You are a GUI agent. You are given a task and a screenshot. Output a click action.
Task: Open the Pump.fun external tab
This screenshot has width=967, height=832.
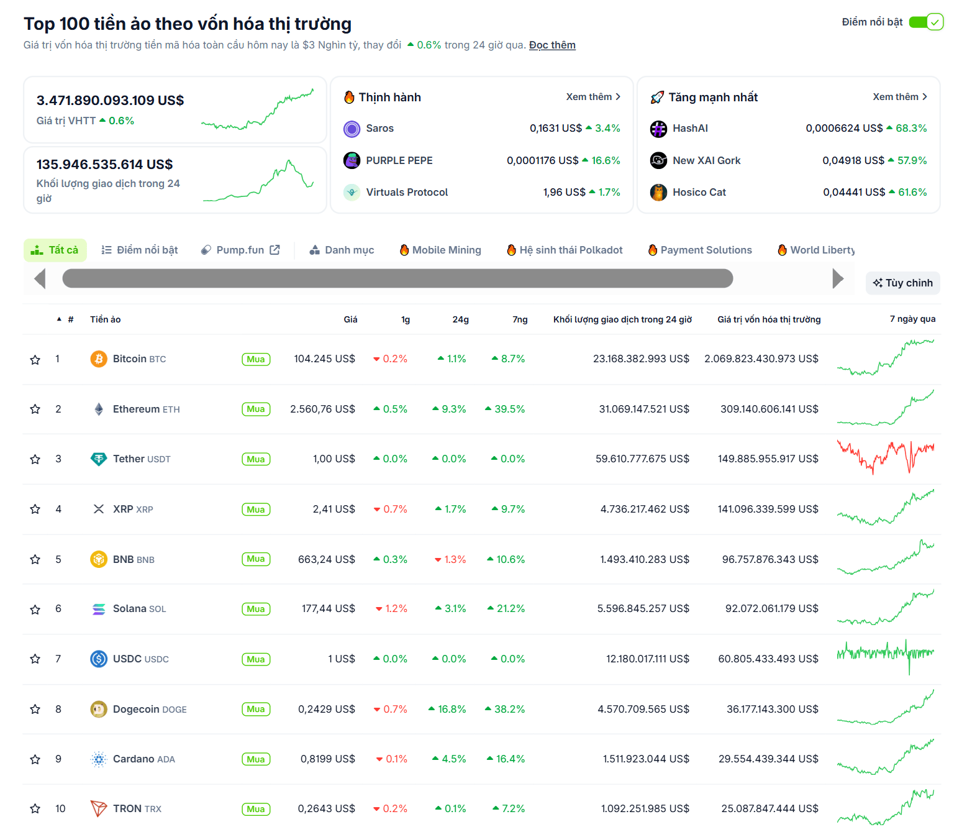tap(240, 250)
